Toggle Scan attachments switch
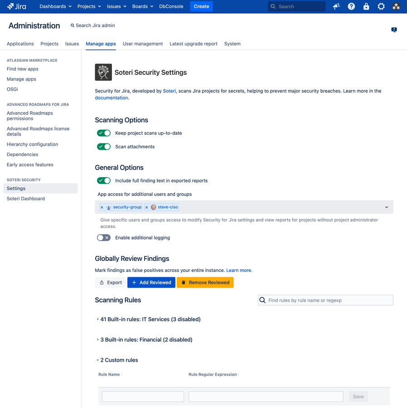 [x=104, y=147]
